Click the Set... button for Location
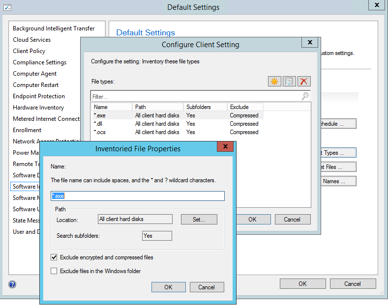The height and width of the screenshot is (307, 388). point(199,220)
